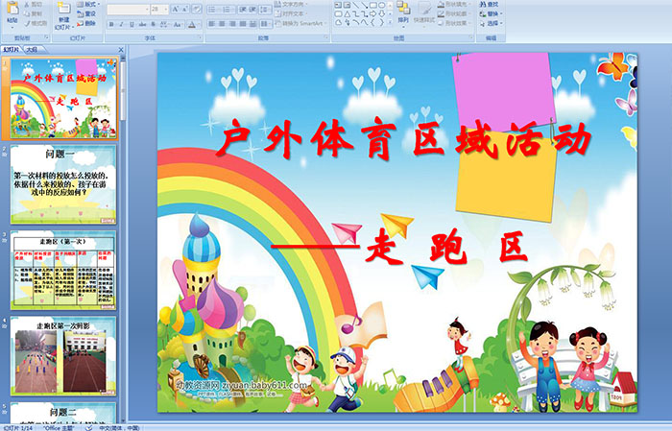Open the Character Spacing (AV) dropdown
Screen dimensions: 672x431
164,24
